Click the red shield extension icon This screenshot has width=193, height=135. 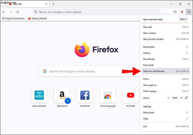[x=182, y=12]
